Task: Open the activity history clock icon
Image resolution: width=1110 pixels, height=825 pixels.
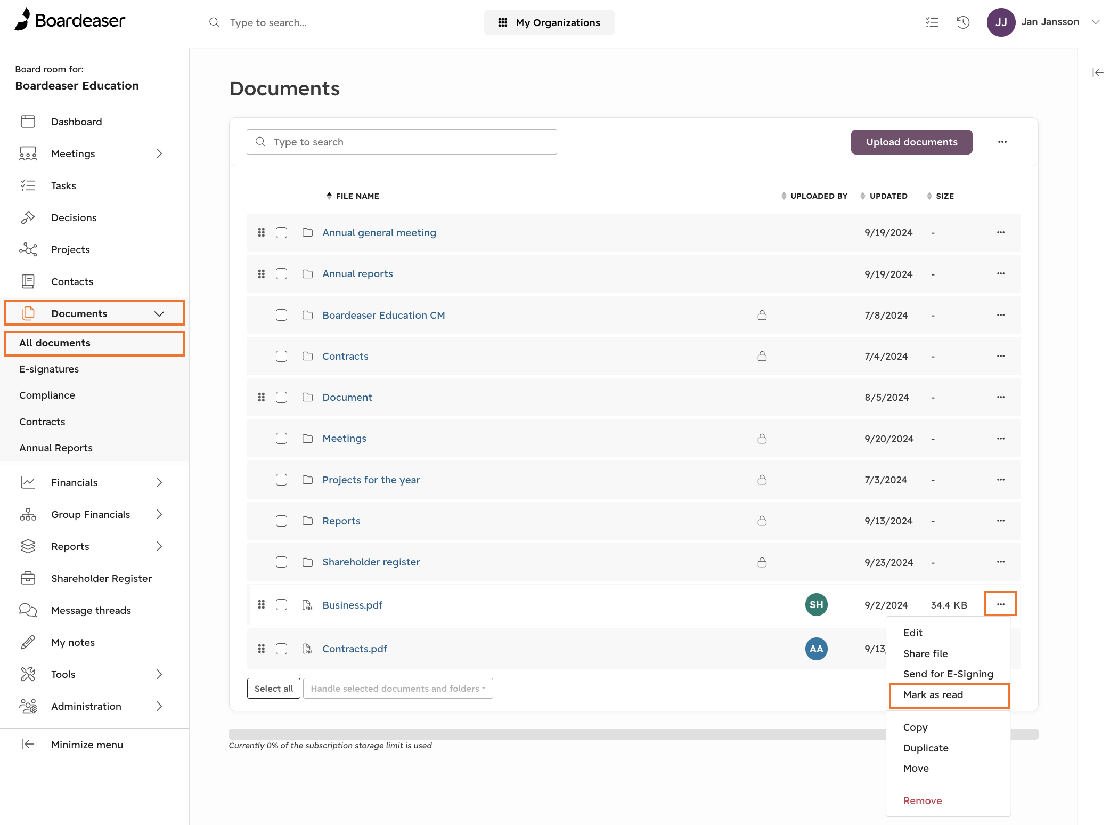Action: 962,22
